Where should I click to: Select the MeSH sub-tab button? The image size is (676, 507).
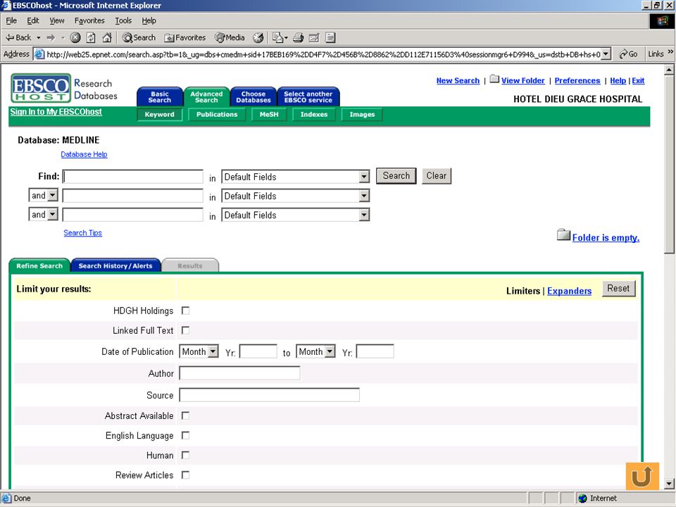pyautogui.click(x=269, y=115)
